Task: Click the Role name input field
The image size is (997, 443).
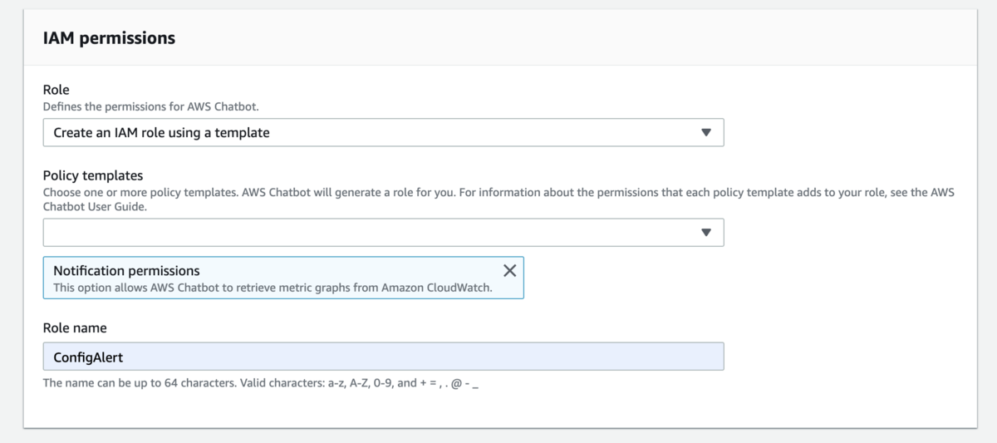Action: (x=382, y=357)
